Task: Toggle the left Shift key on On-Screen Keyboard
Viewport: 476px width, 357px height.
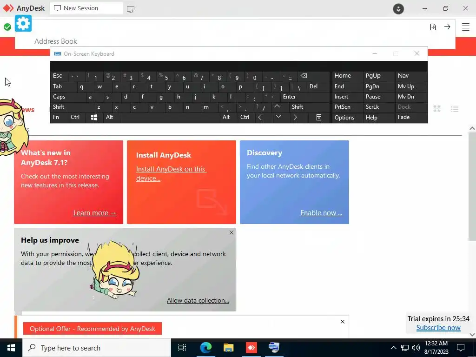Action: coord(72,107)
